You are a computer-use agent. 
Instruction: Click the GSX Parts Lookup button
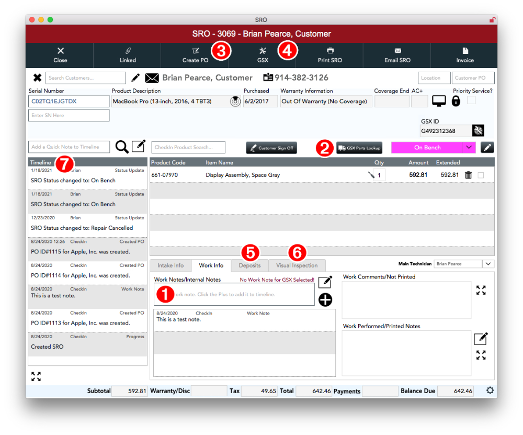click(359, 148)
